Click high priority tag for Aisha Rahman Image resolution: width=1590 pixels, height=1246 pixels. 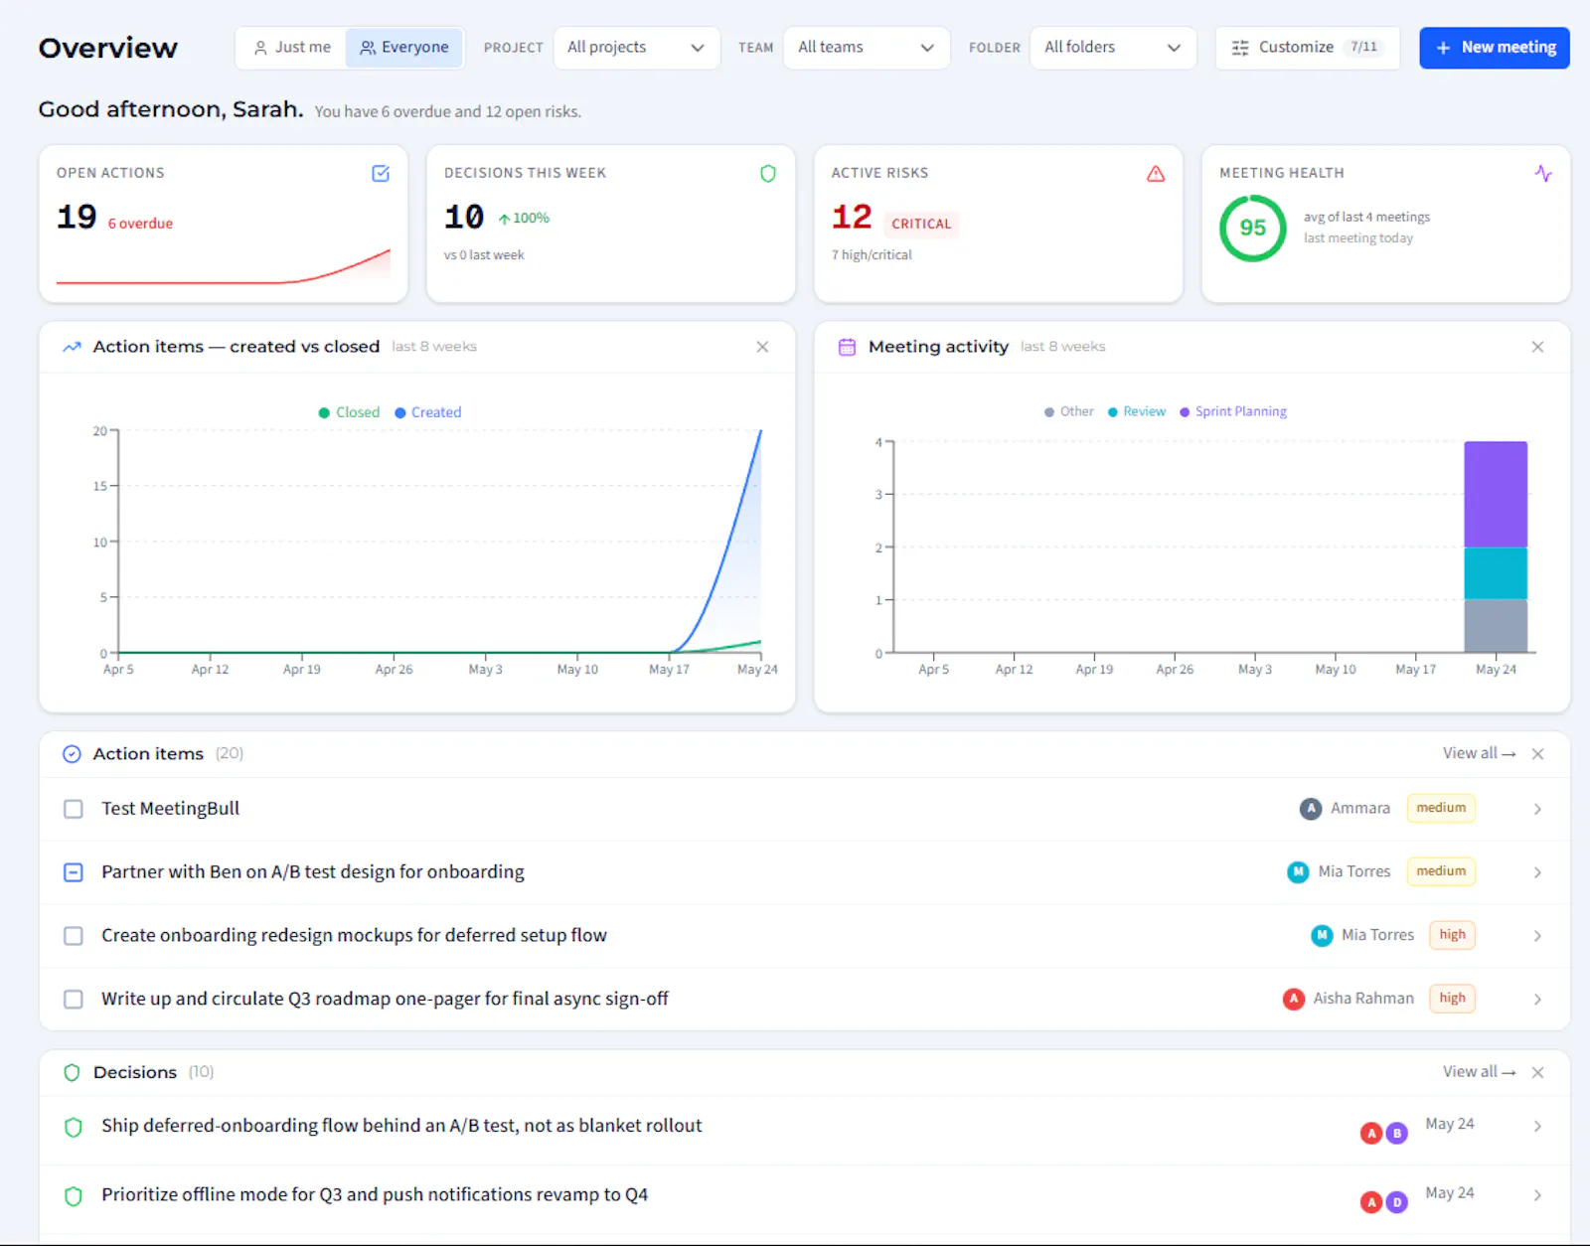click(1452, 999)
